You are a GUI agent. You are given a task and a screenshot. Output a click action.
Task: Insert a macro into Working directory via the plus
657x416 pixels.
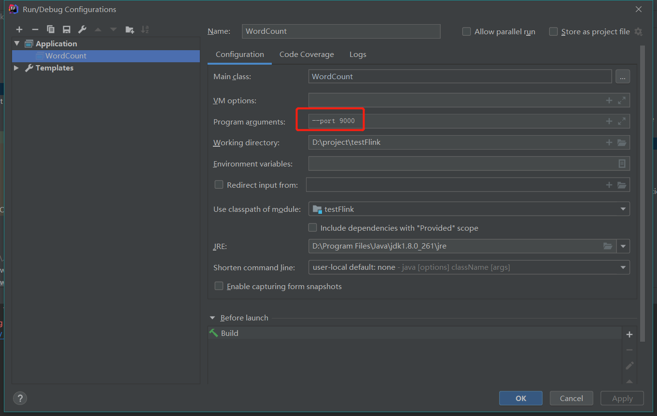point(609,142)
